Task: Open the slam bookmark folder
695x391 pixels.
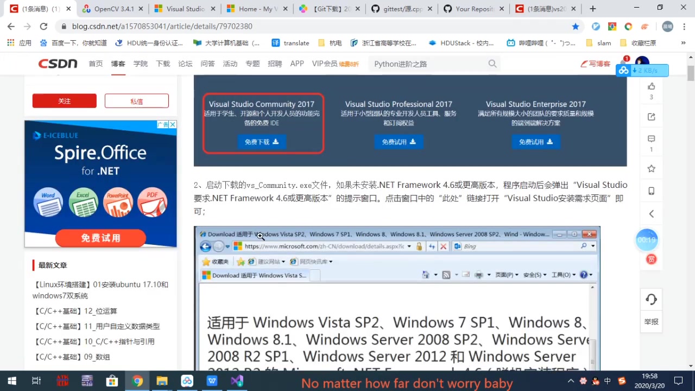Action: pos(598,43)
